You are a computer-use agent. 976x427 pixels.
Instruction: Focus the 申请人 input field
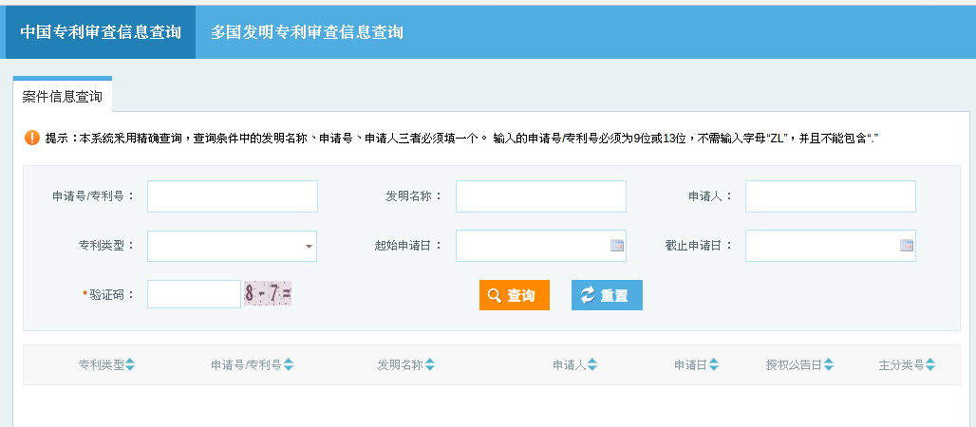pos(831,196)
